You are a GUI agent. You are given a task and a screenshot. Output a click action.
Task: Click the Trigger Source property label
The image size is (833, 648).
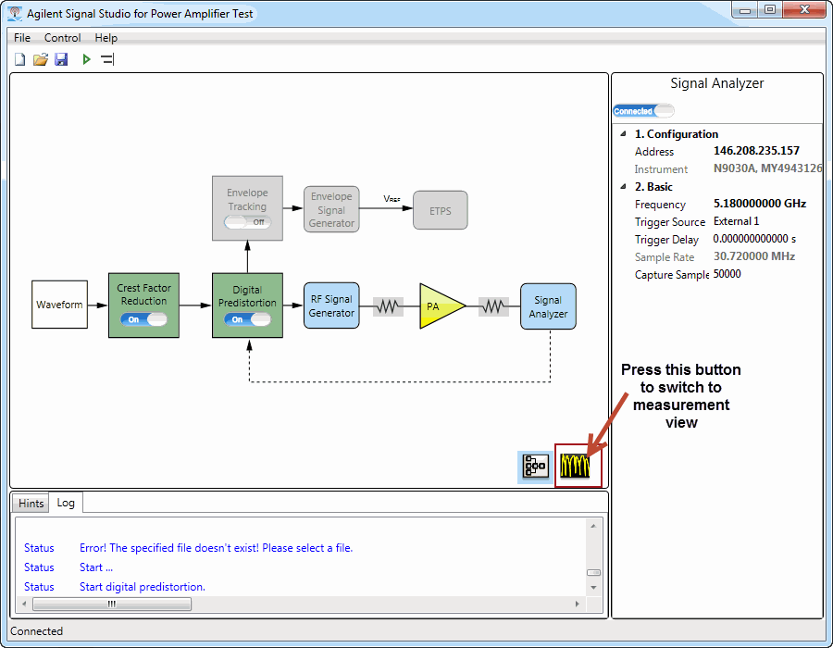pos(670,222)
